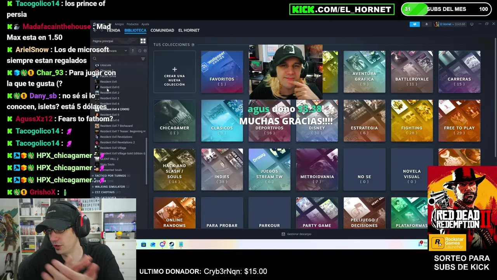
Task: Open the Fighting collection
Action: coord(412,121)
